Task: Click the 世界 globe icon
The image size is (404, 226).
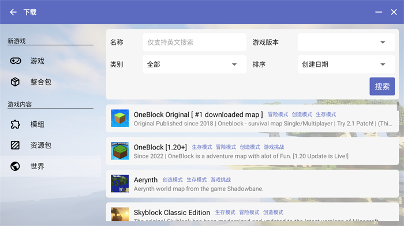Action: (15, 166)
